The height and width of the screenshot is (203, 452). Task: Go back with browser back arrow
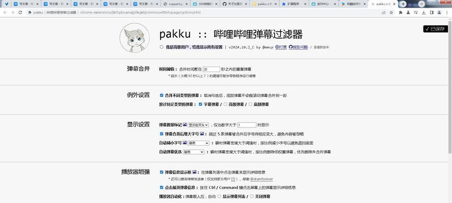5,12
